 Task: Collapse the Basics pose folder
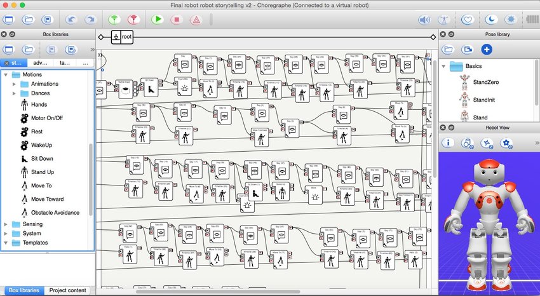tap(443, 66)
